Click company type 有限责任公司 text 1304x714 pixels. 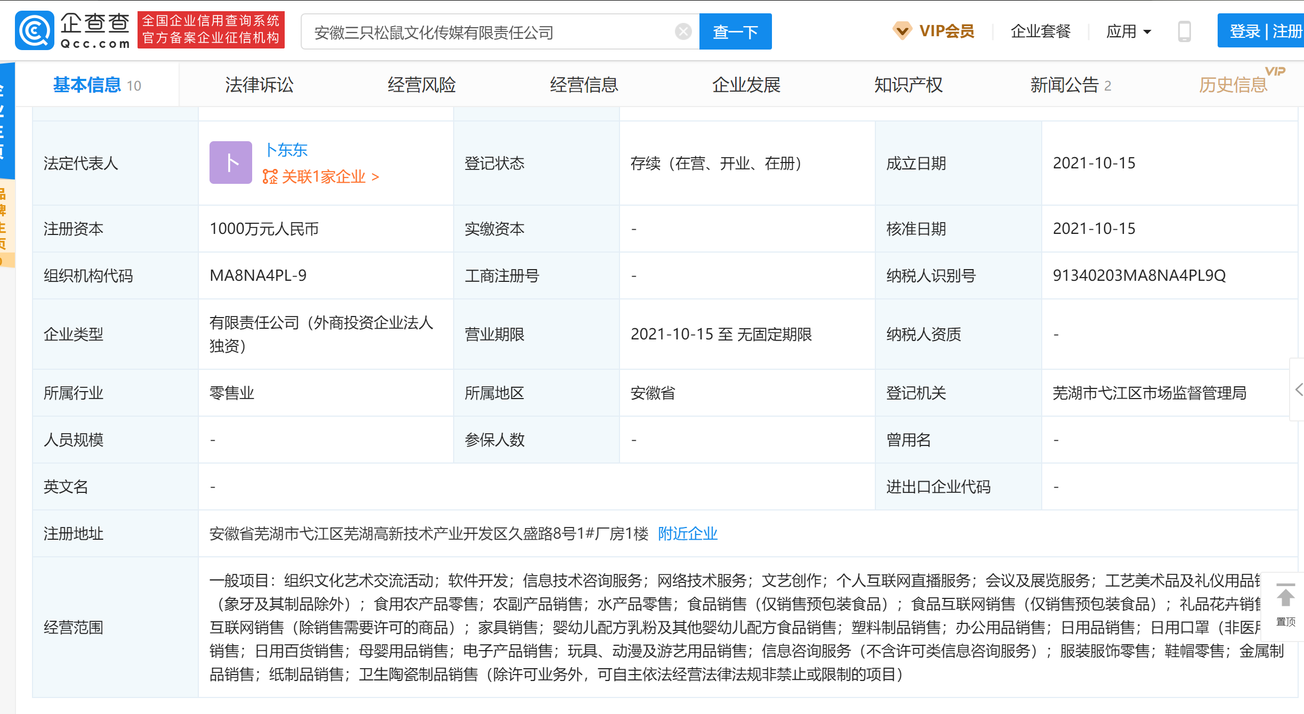321,334
